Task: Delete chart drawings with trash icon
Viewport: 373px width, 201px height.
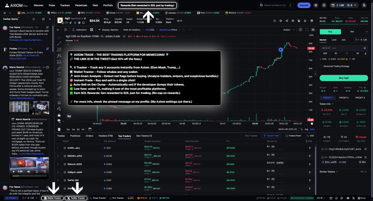Action: (x=59, y=129)
